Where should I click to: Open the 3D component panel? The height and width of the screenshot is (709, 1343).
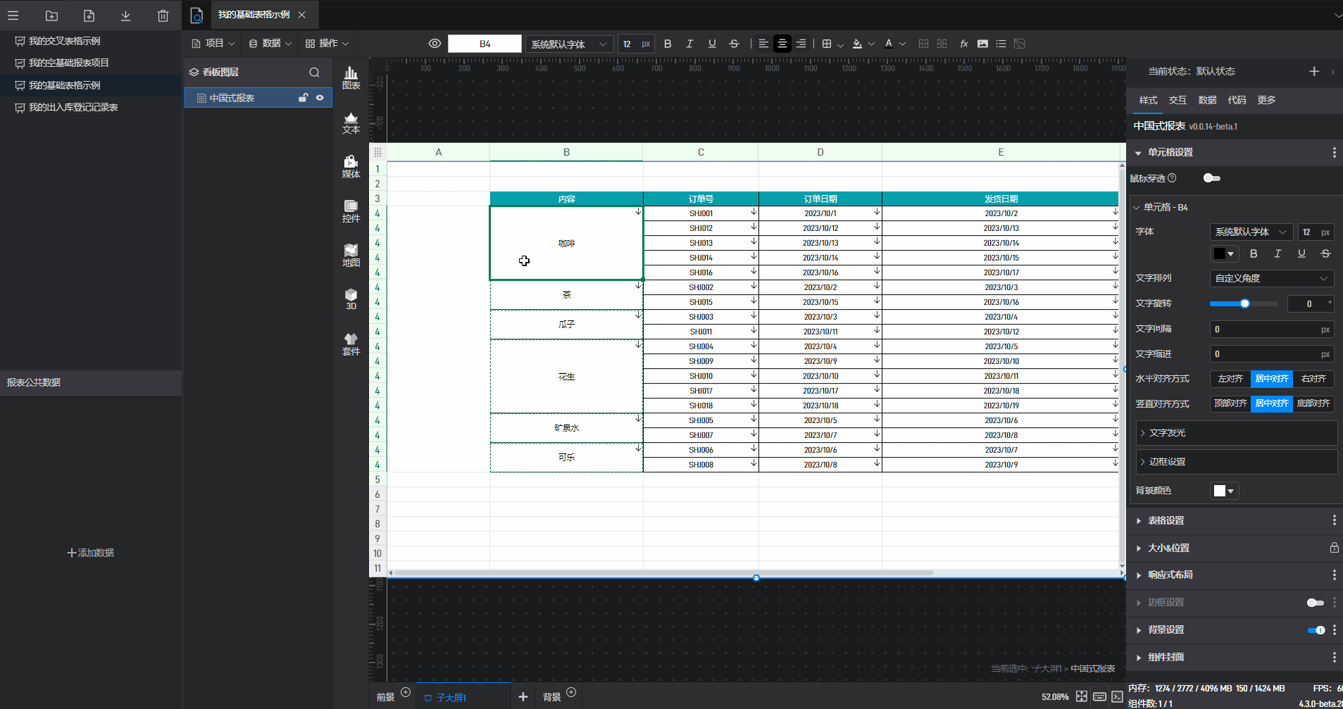point(351,299)
